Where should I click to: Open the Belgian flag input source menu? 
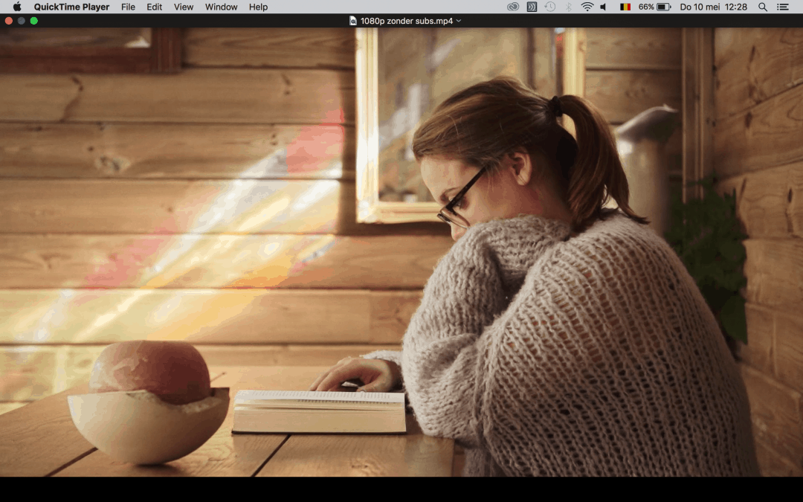tap(625, 7)
